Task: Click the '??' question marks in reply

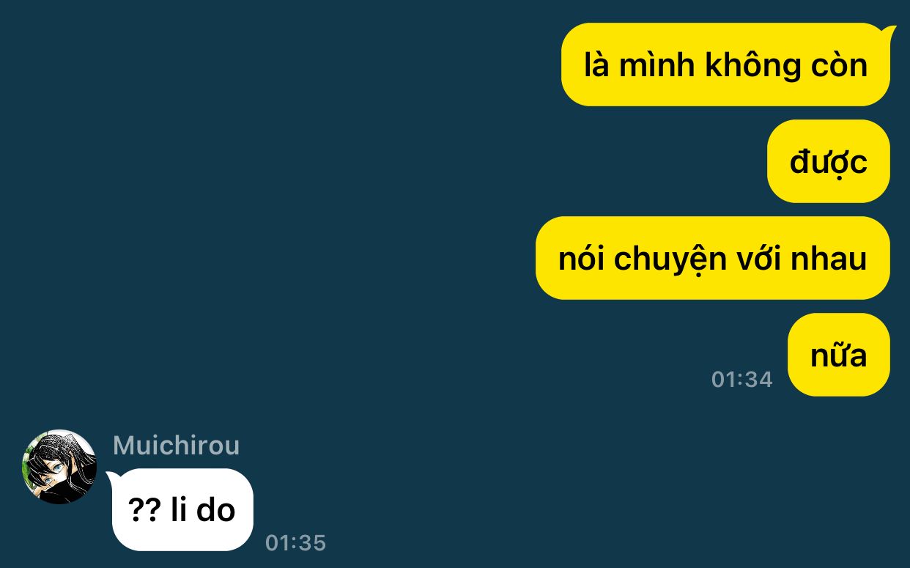Action: pos(145,510)
